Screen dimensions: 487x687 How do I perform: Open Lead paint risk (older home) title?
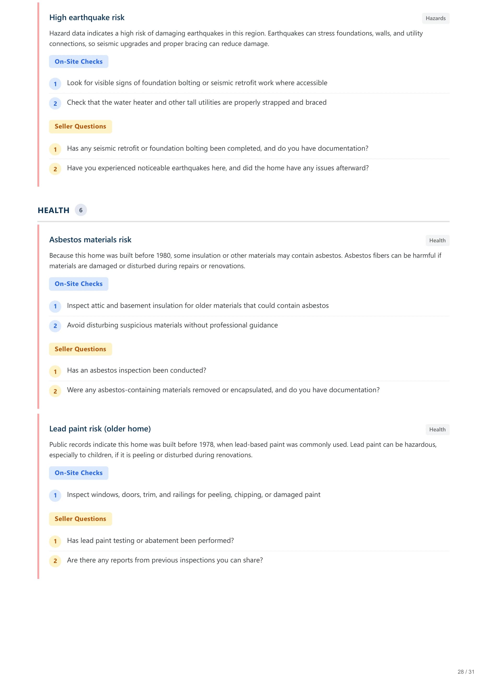point(100,428)
